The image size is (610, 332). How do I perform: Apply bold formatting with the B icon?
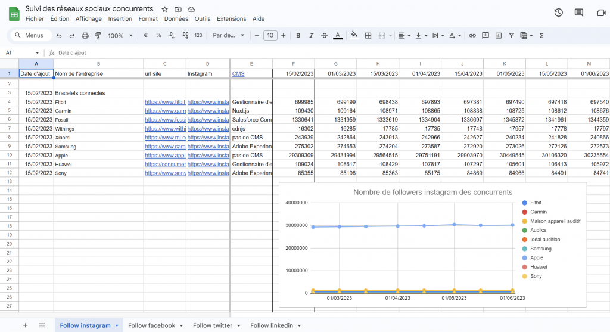point(298,36)
